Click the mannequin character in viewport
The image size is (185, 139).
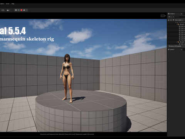[x=67, y=78]
